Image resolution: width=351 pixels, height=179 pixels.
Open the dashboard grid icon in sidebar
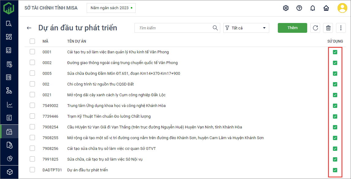[x=9, y=37]
